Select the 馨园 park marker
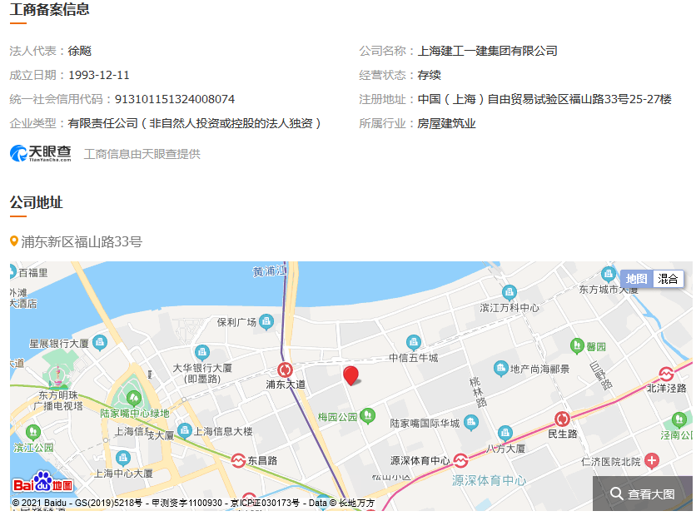Viewport: 696px width, 521px height. tap(577, 345)
